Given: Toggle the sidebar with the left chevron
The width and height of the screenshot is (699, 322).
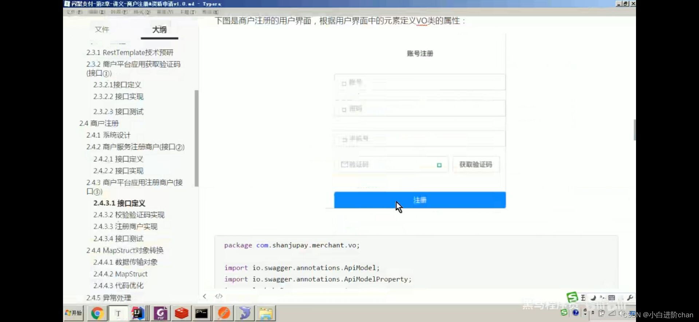Looking at the screenshot, I should point(205,296).
